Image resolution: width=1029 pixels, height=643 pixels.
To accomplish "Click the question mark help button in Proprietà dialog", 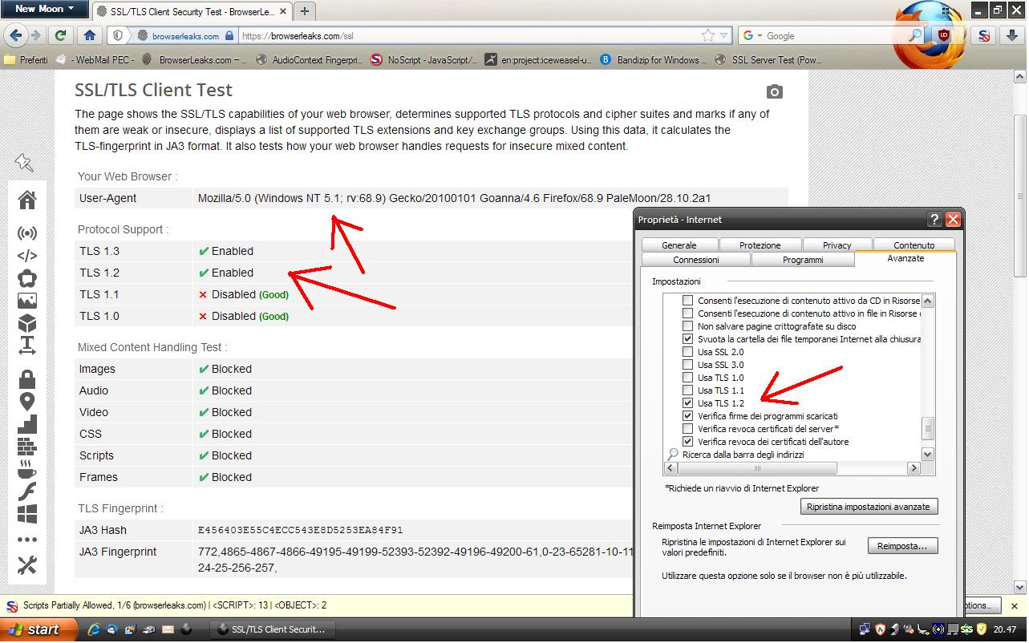I will pyautogui.click(x=935, y=220).
